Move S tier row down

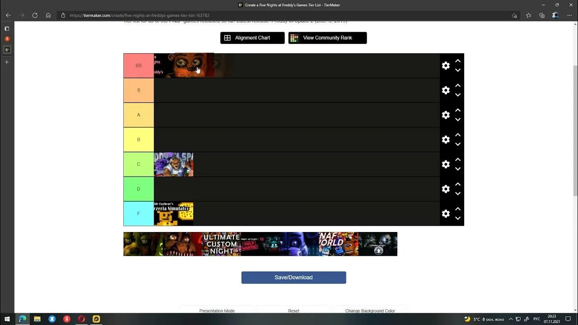(458, 95)
